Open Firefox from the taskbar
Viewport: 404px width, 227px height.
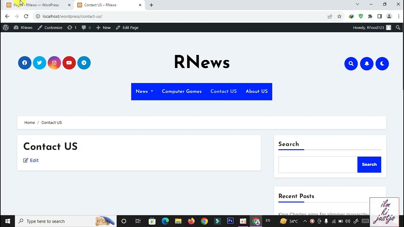[x=191, y=221]
